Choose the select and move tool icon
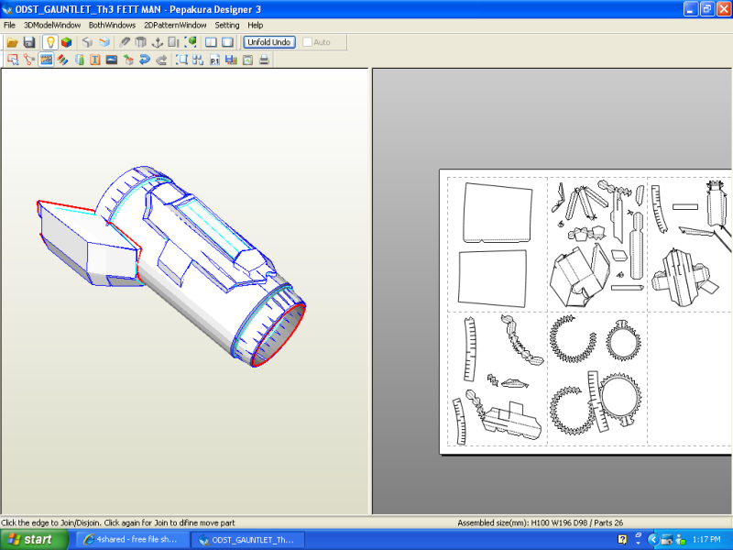This screenshot has width=733, height=550. [x=13, y=60]
